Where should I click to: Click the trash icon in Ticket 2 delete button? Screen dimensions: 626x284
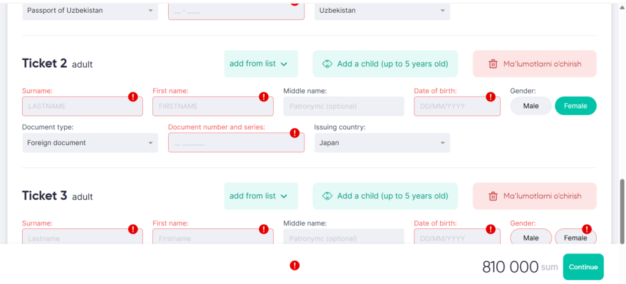point(493,64)
